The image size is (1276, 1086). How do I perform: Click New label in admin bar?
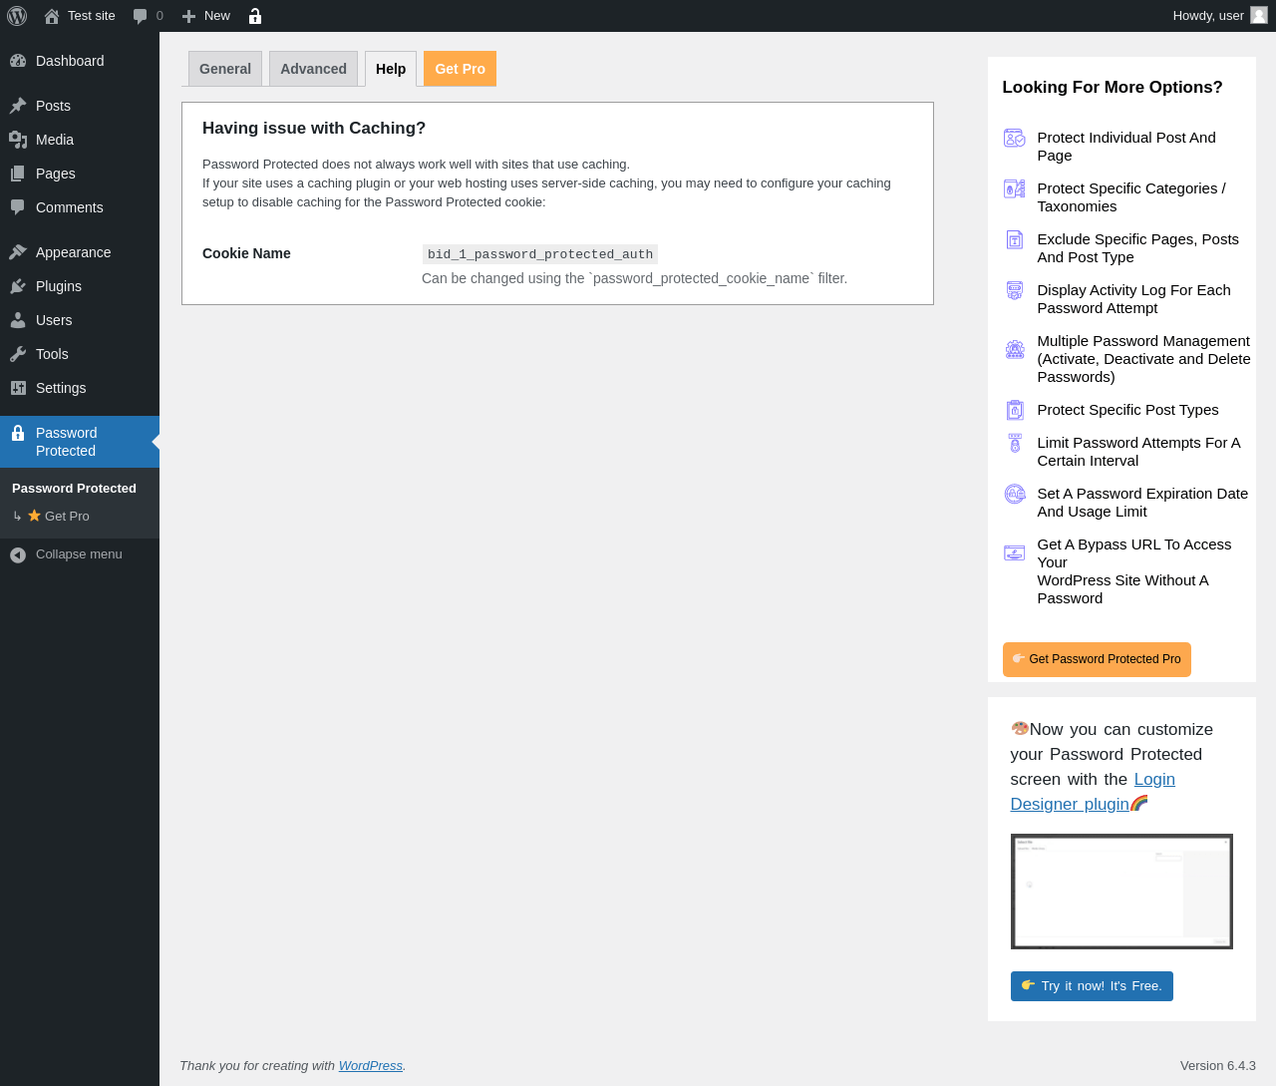point(217,16)
